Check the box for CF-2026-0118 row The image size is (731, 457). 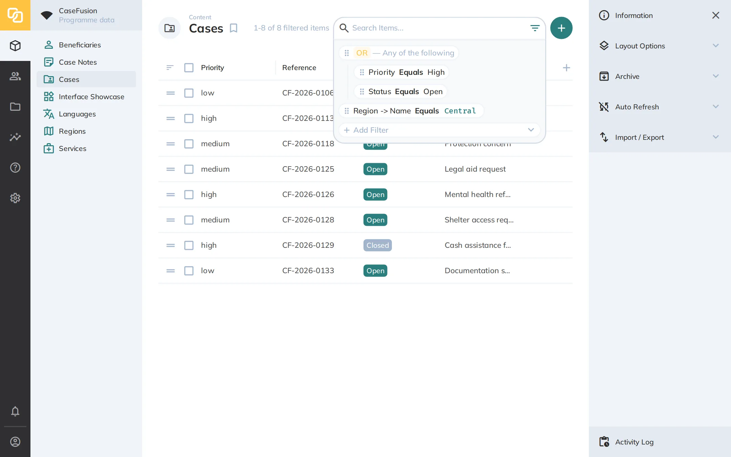[189, 144]
